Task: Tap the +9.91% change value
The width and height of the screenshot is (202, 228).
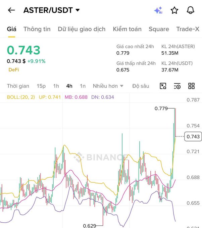Action: [x=36, y=61]
